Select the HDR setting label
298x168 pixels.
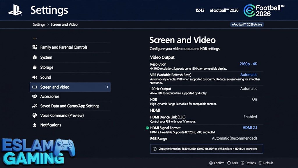(154, 99)
